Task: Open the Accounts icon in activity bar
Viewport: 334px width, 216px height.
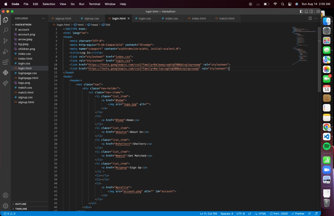Action: tap(5, 195)
